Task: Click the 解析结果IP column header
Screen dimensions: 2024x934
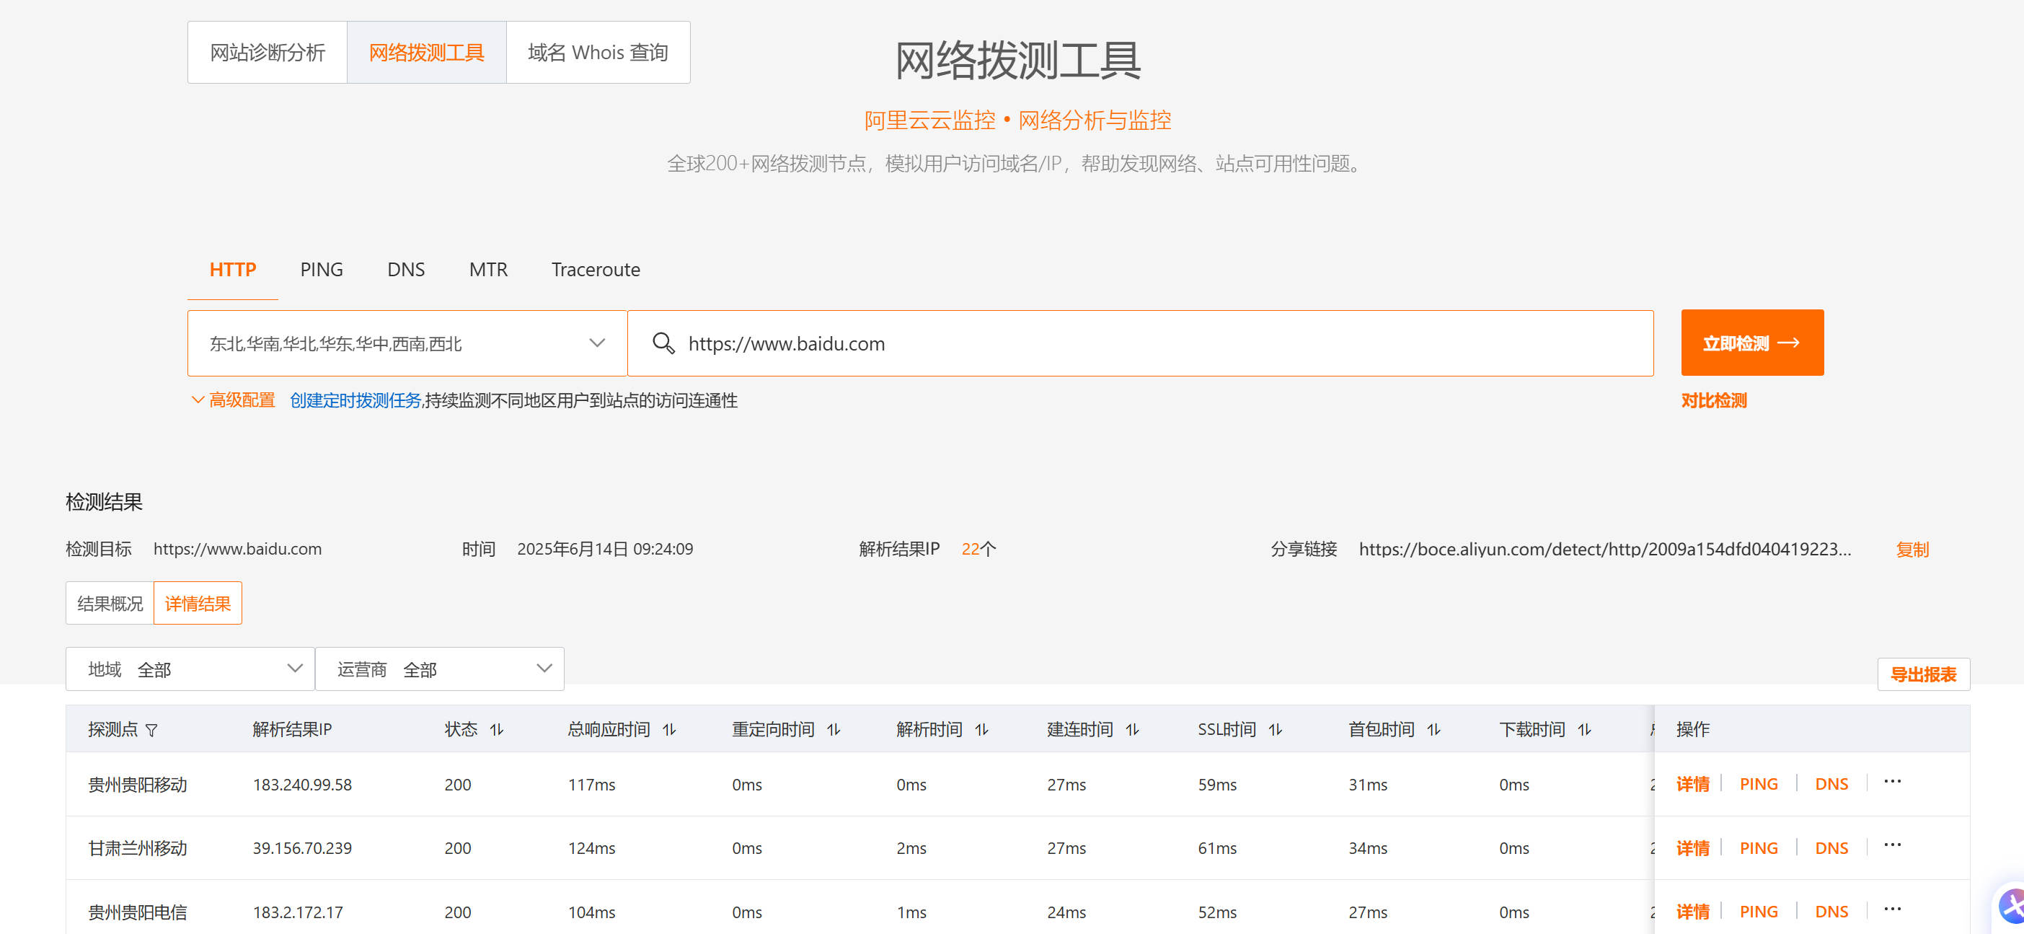Action: (x=292, y=730)
